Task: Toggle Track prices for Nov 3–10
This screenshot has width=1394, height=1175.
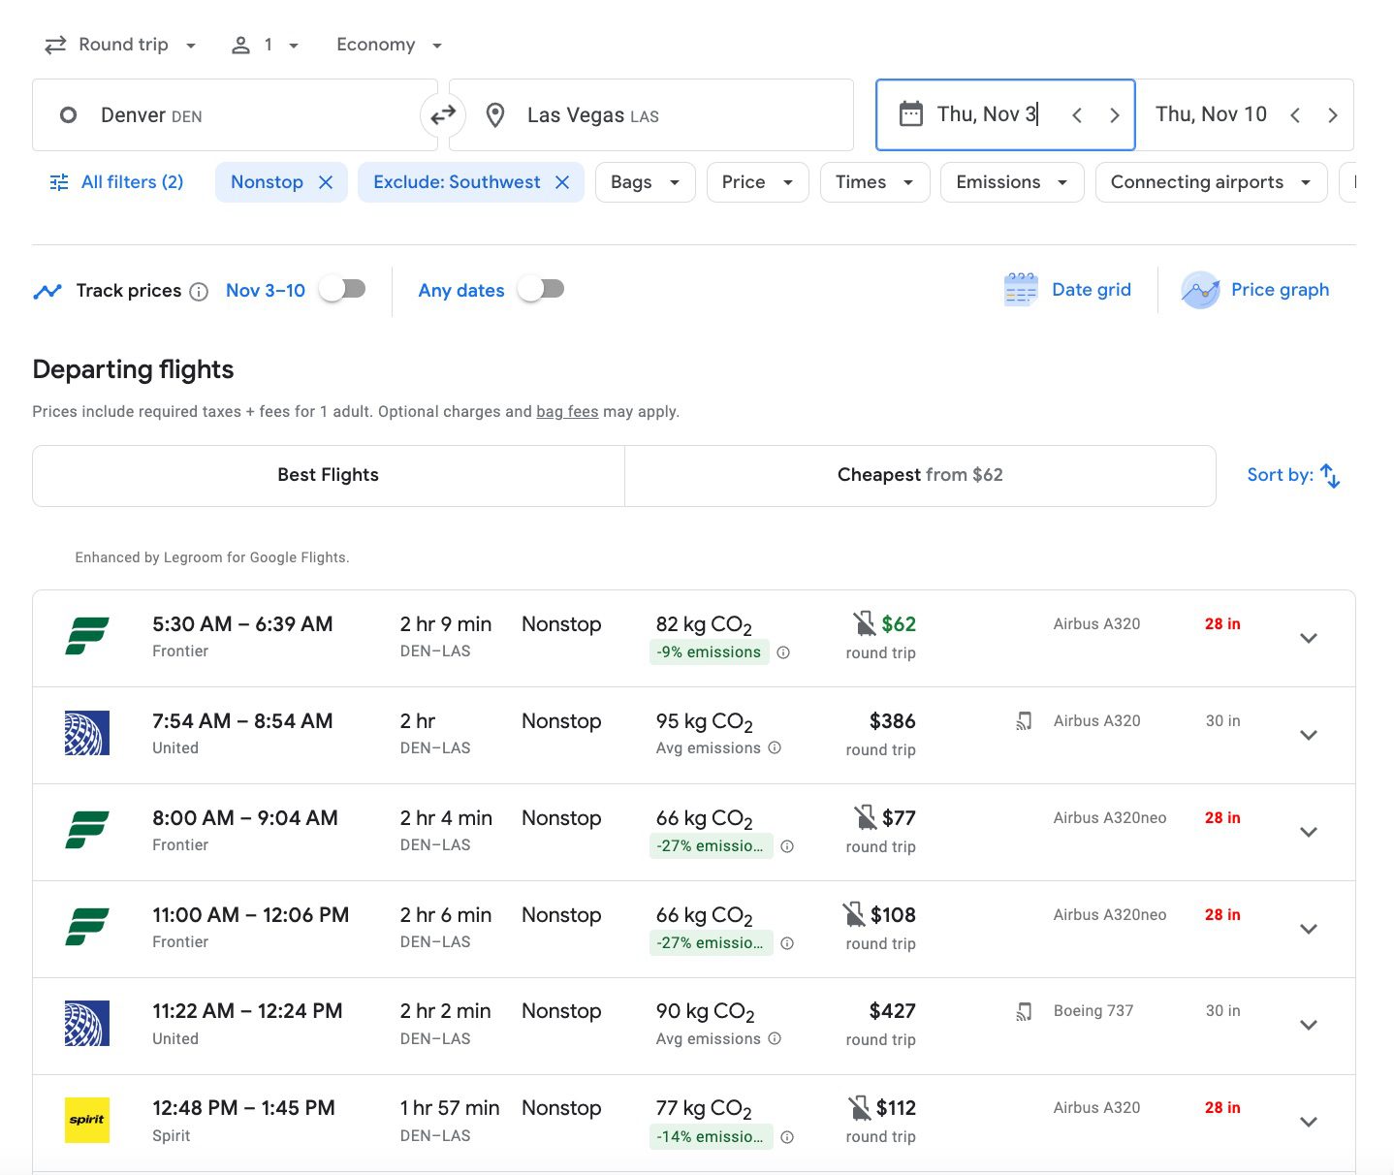Action: [x=343, y=289]
